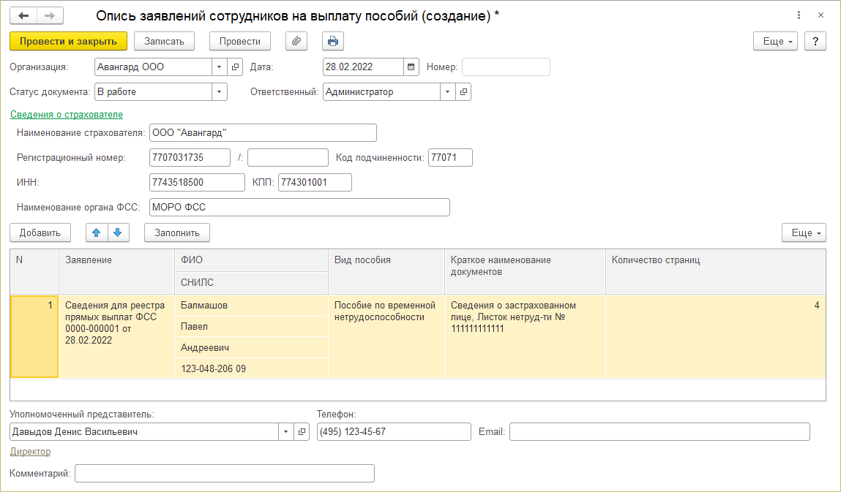Open the Ответственный record icon
The image size is (841, 492).
click(x=463, y=92)
